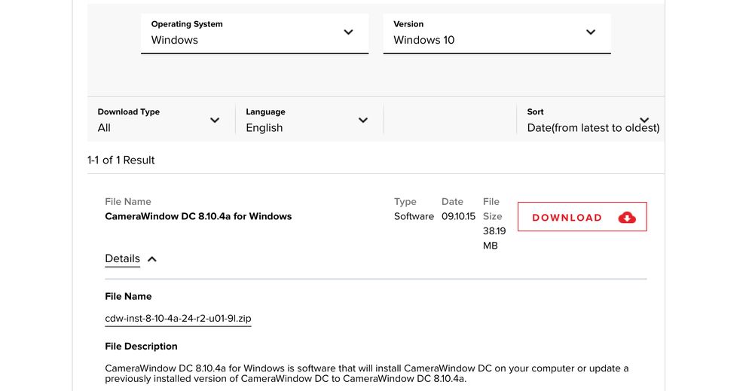
Task: Click the Download Type chevron arrow
Action: click(x=215, y=121)
